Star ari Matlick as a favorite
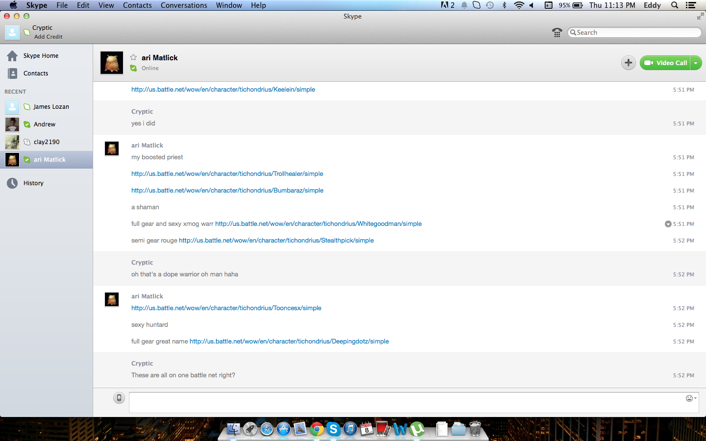The width and height of the screenshot is (706, 441). point(133,57)
